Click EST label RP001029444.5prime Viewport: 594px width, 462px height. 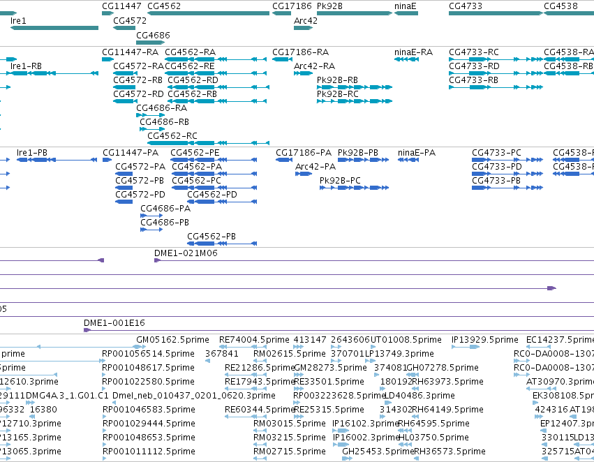[149, 424]
